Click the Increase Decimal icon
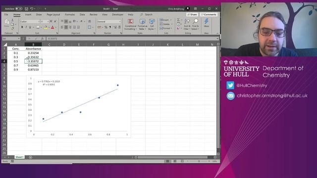 [x=115, y=27]
